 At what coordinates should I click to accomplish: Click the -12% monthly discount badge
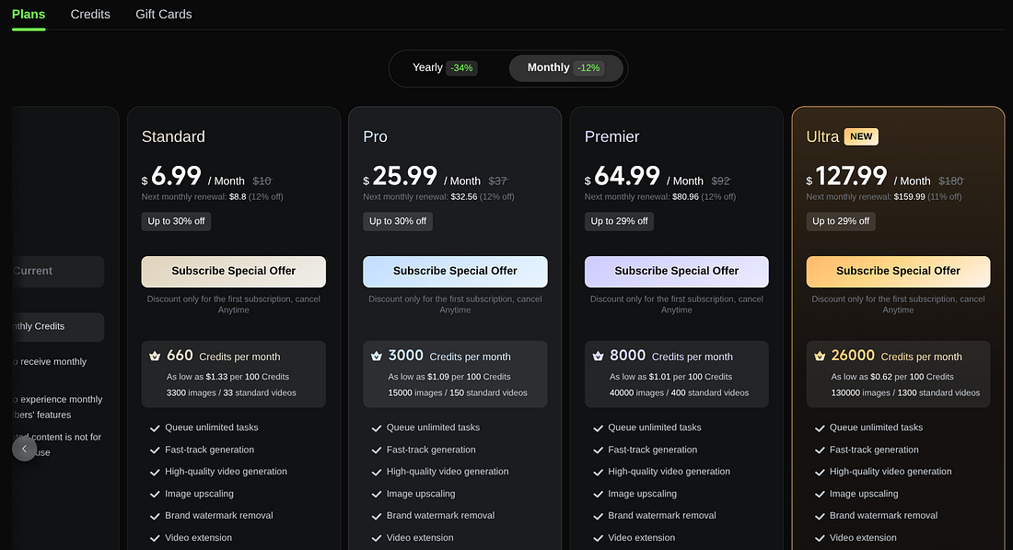tap(588, 68)
